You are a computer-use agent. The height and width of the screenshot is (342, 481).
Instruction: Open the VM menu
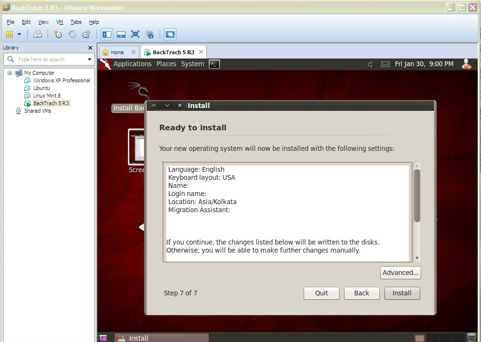[59, 22]
